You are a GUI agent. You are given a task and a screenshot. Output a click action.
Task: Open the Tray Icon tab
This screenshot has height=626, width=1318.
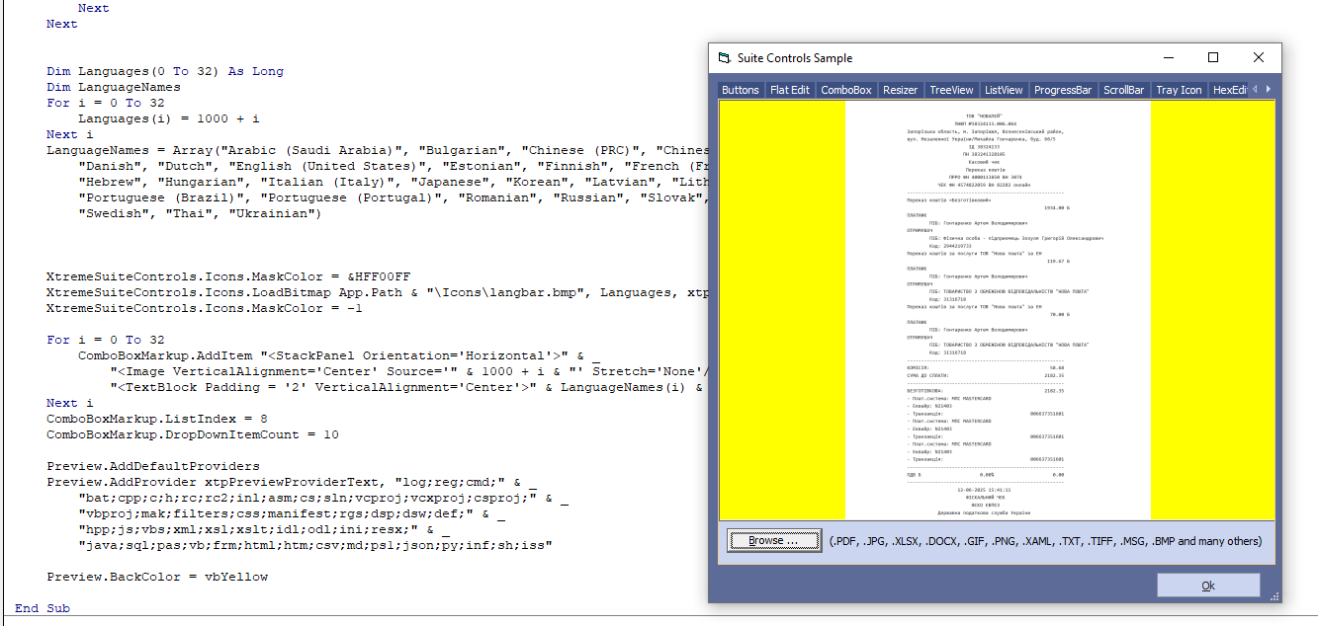(x=1179, y=90)
